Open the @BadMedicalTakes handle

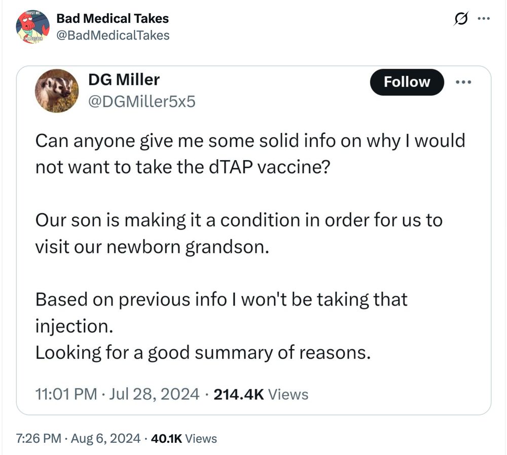tap(113, 35)
